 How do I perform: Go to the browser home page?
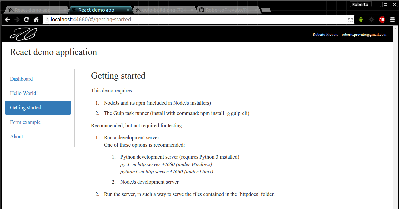click(x=36, y=20)
